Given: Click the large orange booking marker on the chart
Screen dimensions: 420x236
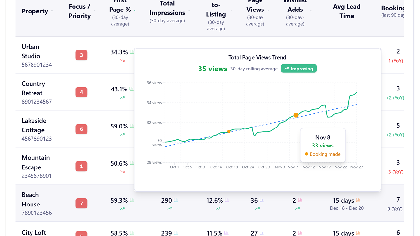Looking at the screenshot, I should tap(296, 115).
